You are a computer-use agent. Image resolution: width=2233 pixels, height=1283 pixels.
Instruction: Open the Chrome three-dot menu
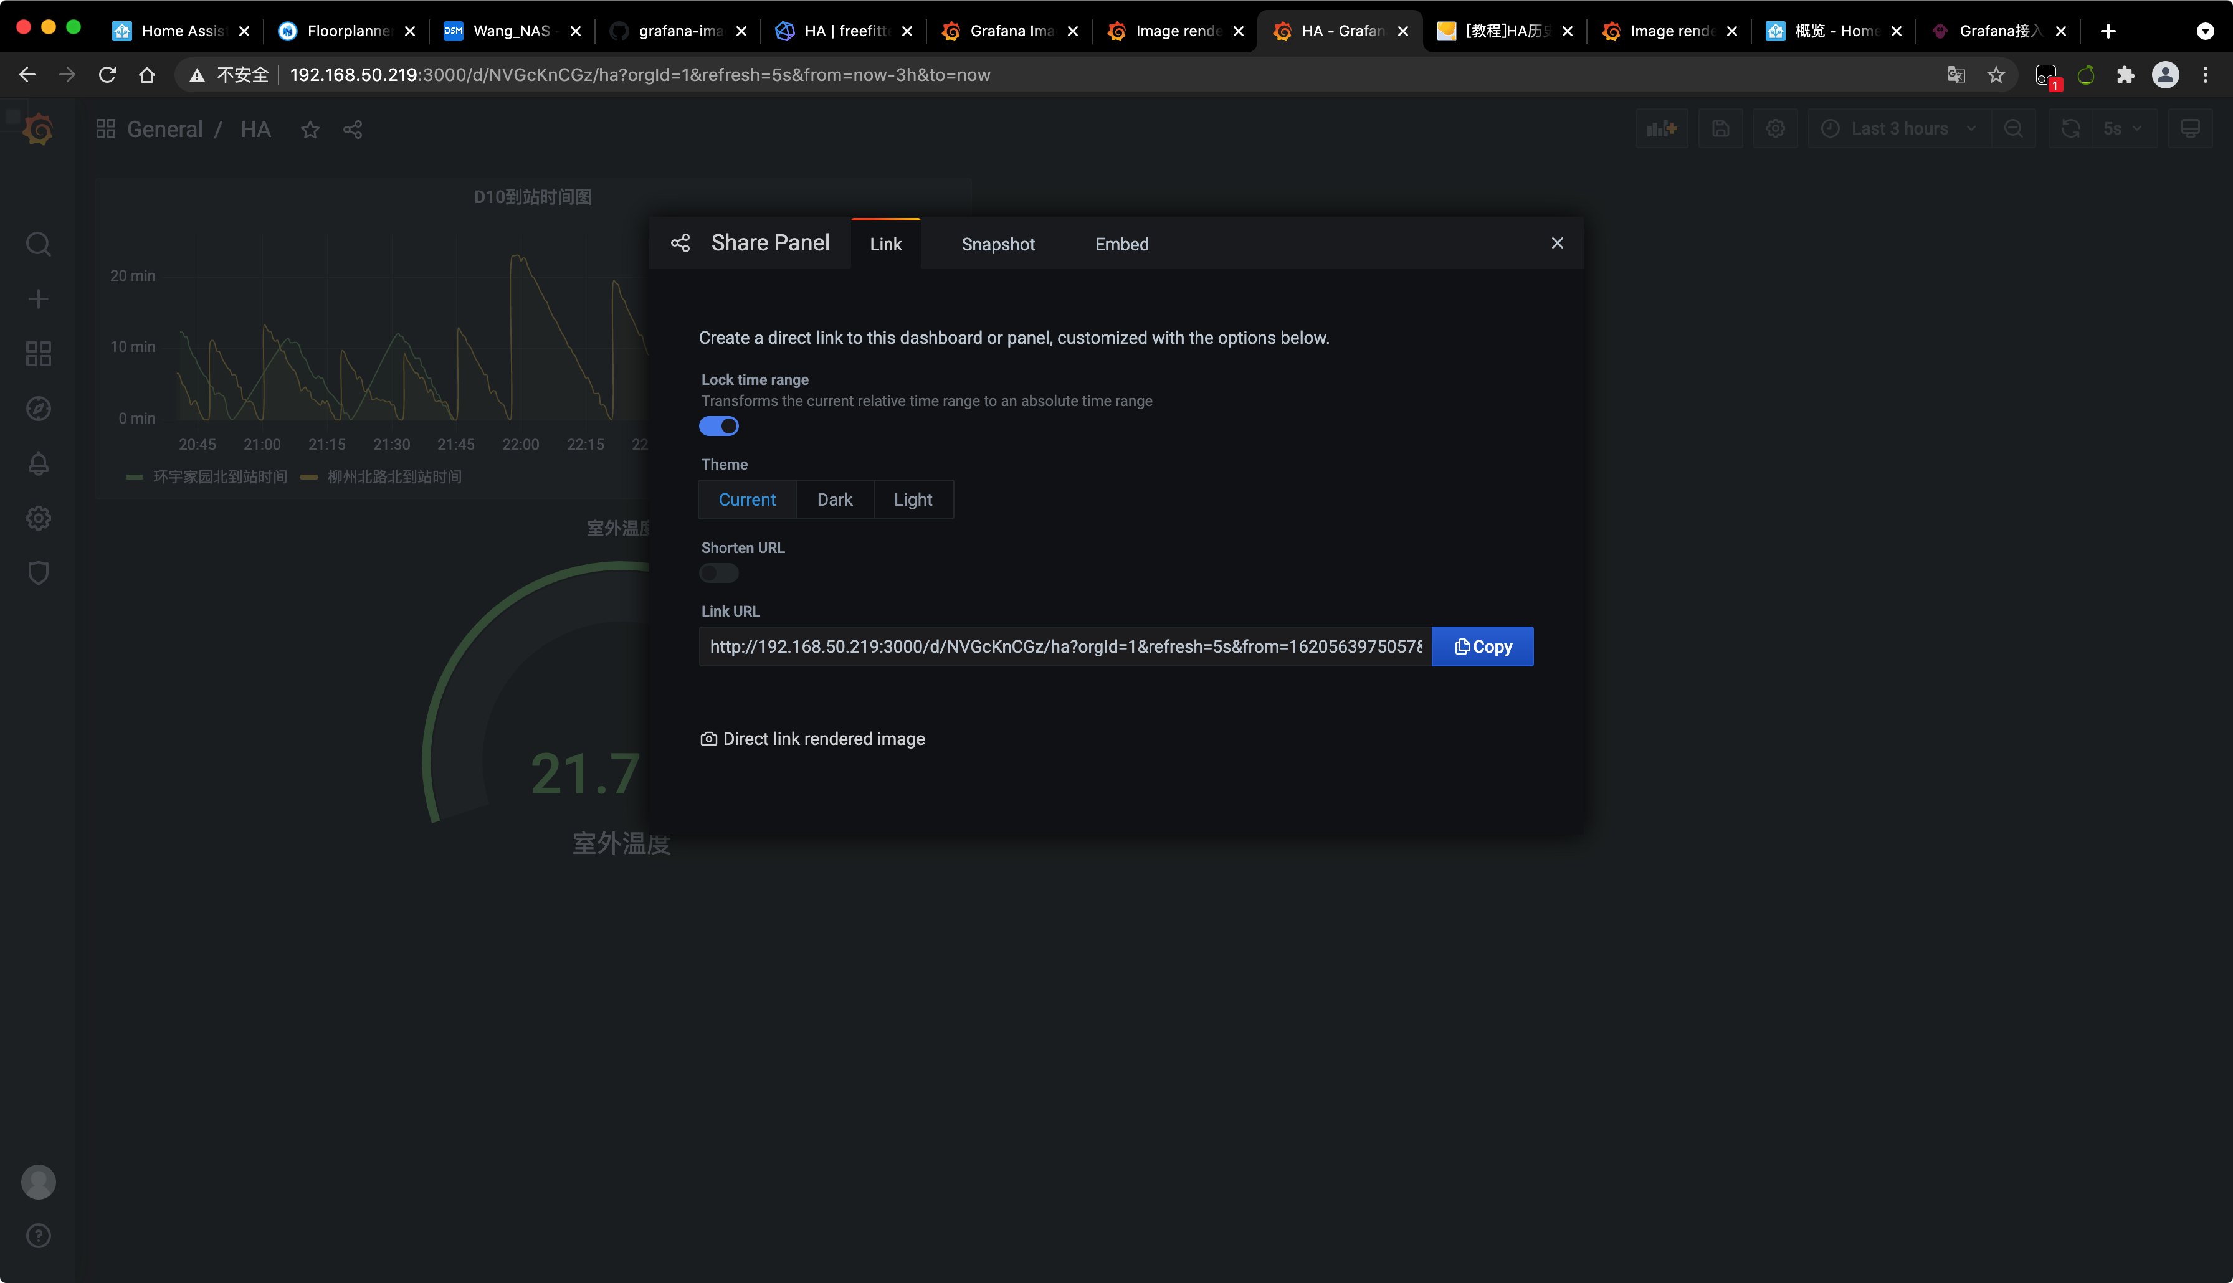click(2206, 75)
